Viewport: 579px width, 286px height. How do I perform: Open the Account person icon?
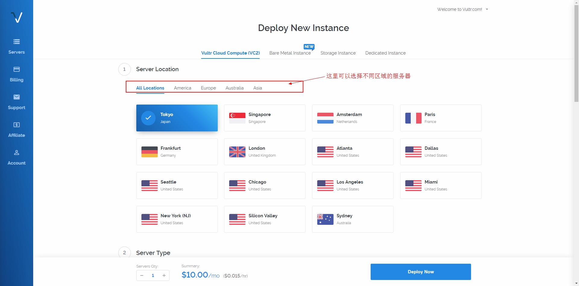click(x=17, y=152)
